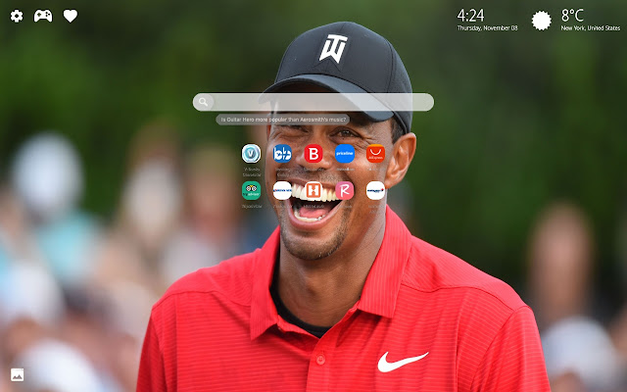Screen dimensions: 627x392
Task: Click the New York, United States location
Action: 591,28
